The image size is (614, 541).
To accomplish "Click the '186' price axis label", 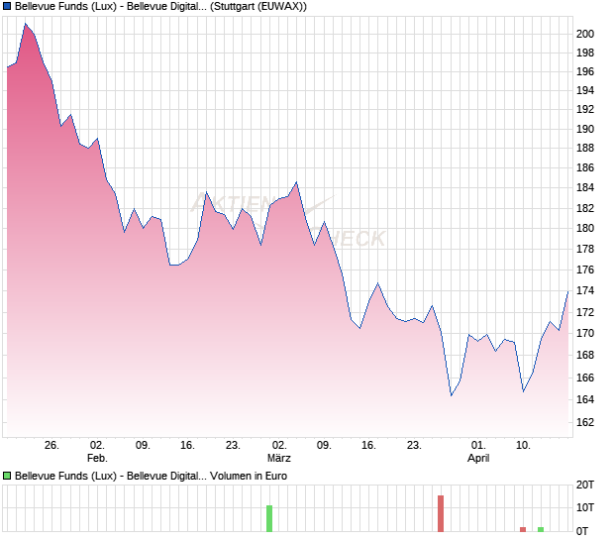I will tap(585, 168).
